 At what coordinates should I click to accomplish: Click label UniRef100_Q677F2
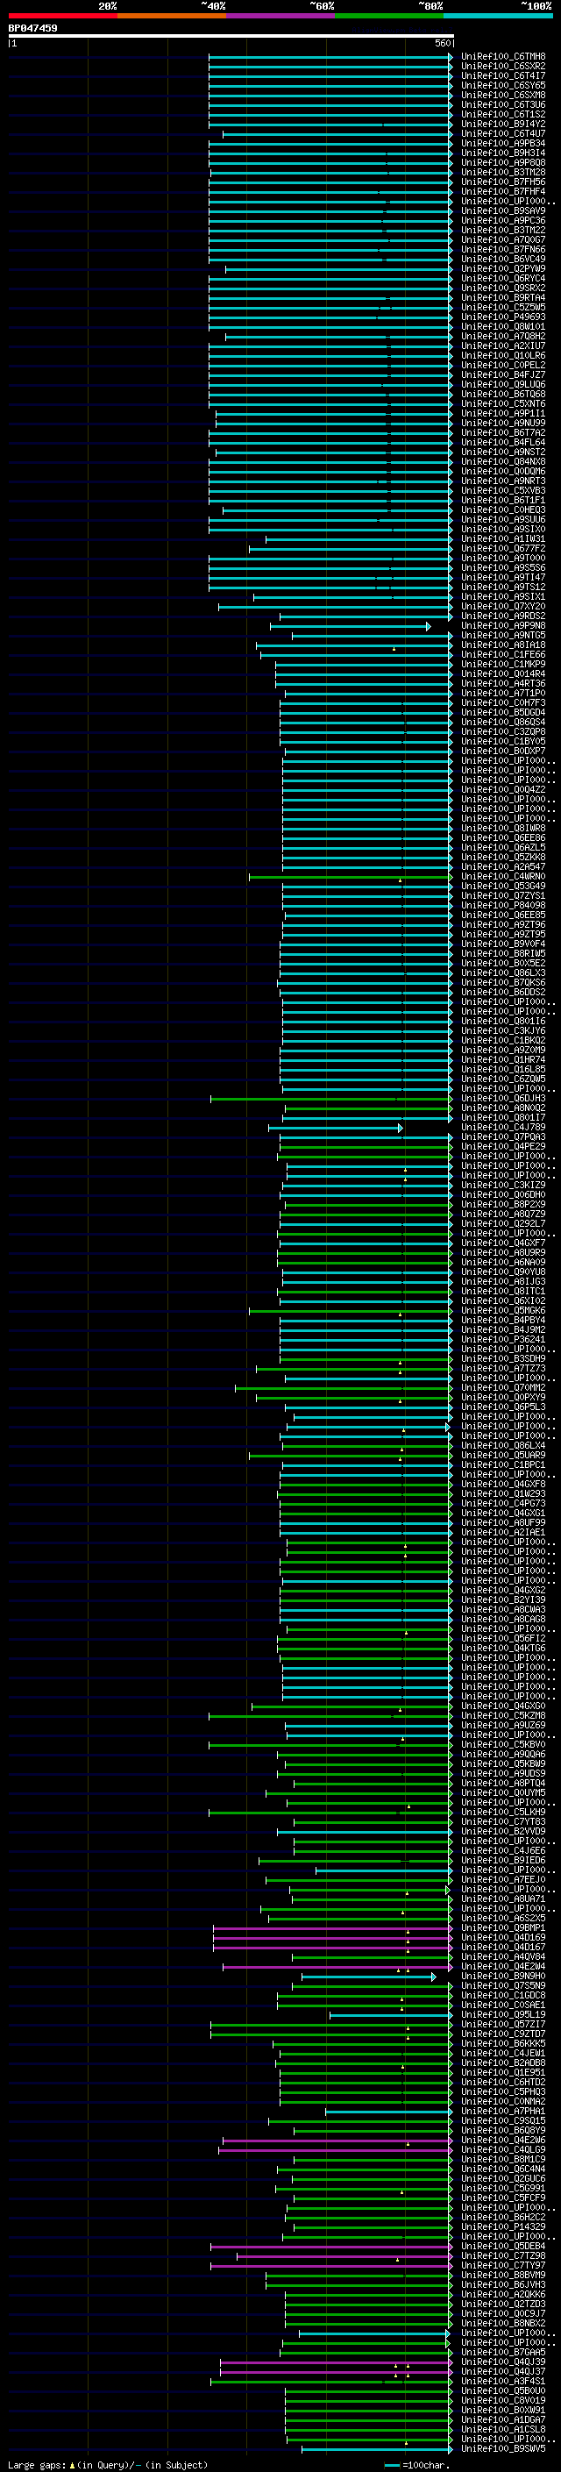click(503, 549)
